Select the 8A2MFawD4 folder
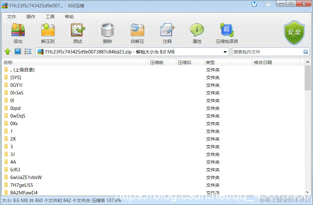This screenshot has height=205, width=313. tap(153, 193)
